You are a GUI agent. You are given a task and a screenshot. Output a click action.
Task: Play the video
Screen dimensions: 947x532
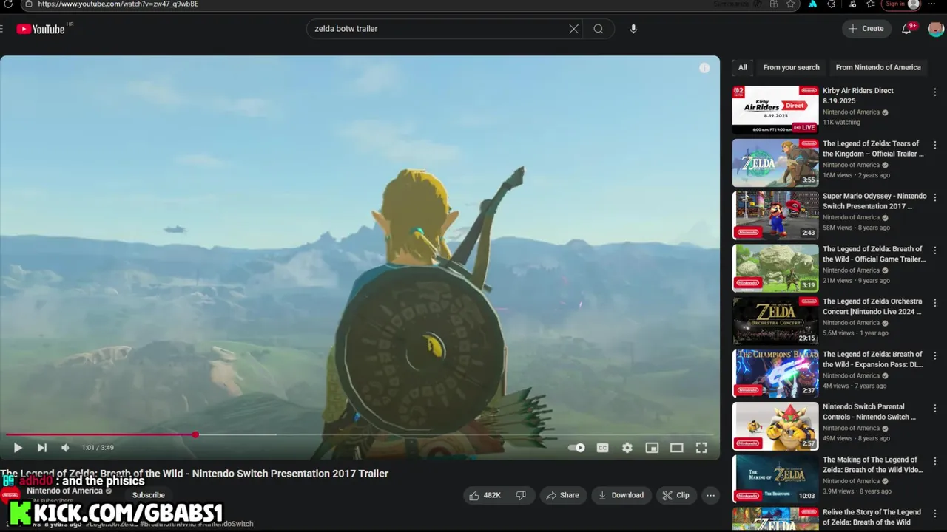tap(18, 448)
